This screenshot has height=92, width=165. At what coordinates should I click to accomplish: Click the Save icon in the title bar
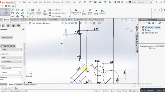[95, 2]
